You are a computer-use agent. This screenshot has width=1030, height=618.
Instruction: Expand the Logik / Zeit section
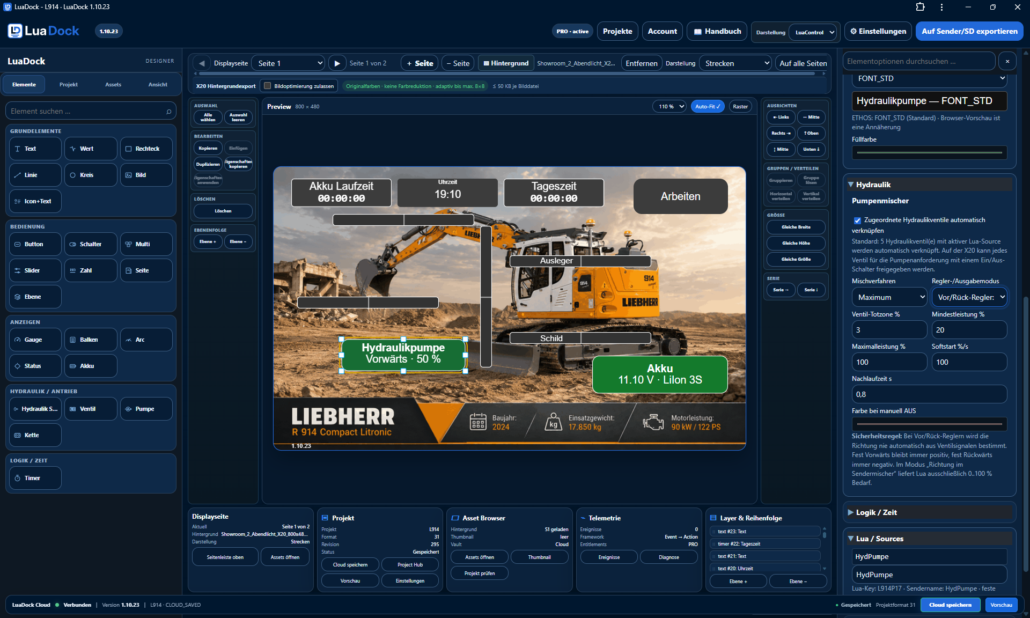[x=930, y=512]
